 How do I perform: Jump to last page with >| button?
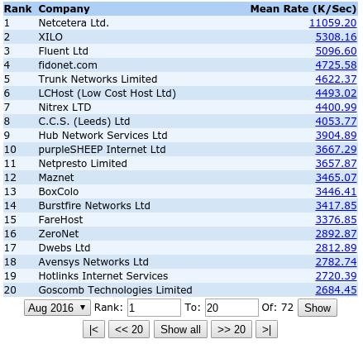266,329
